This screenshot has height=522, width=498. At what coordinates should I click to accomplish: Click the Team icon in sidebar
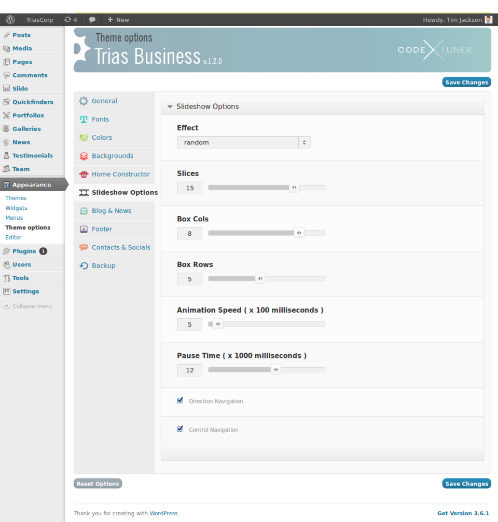tap(6, 169)
